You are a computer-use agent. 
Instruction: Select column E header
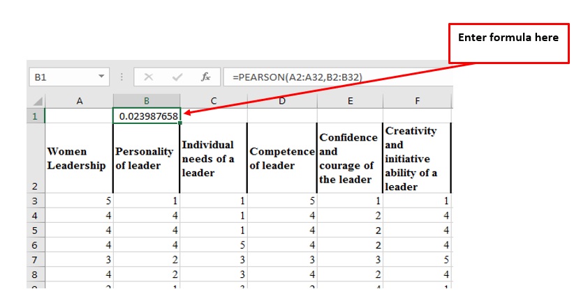tap(350, 101)
